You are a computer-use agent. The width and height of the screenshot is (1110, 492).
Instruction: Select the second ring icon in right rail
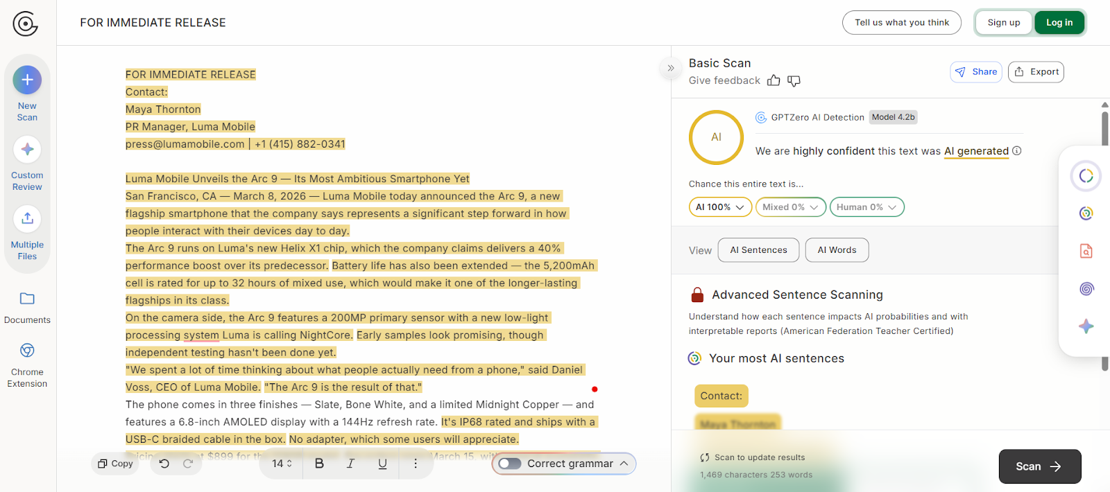click(1086, 213)
